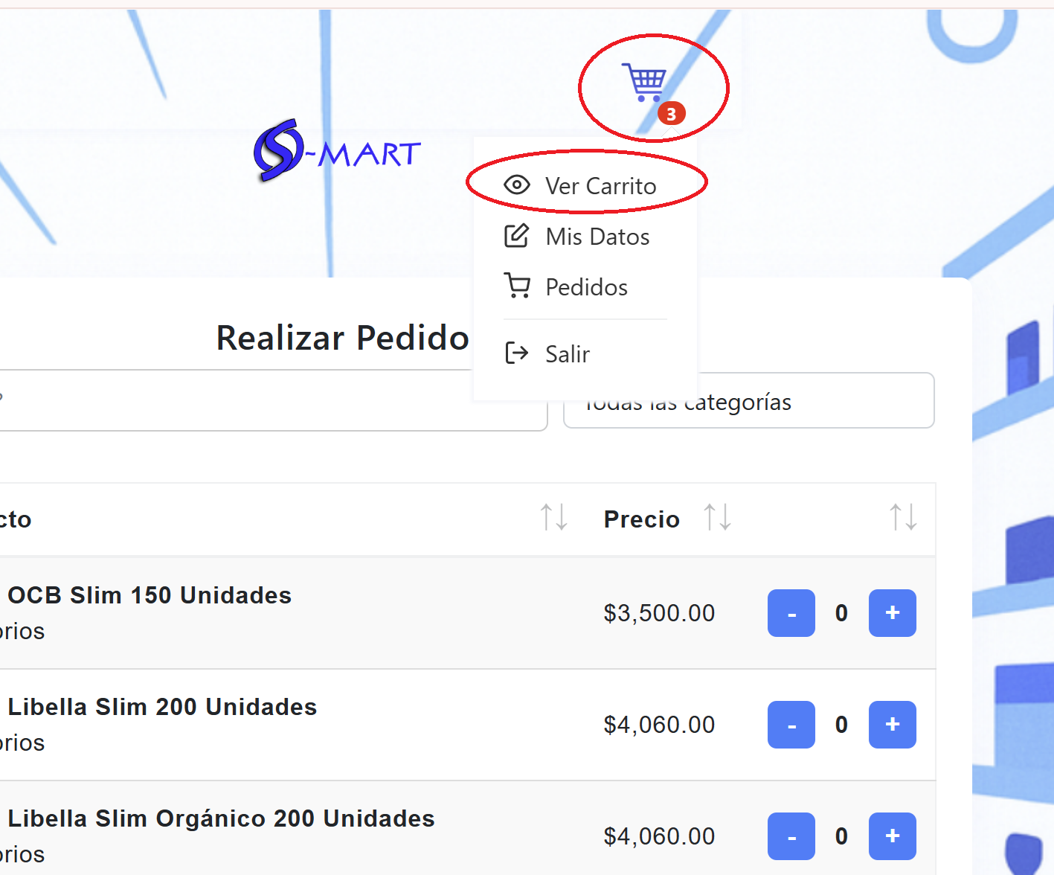This screenshot has height=875, width=1054.
Task: Focus the product search input field
Action: [273, 400]
